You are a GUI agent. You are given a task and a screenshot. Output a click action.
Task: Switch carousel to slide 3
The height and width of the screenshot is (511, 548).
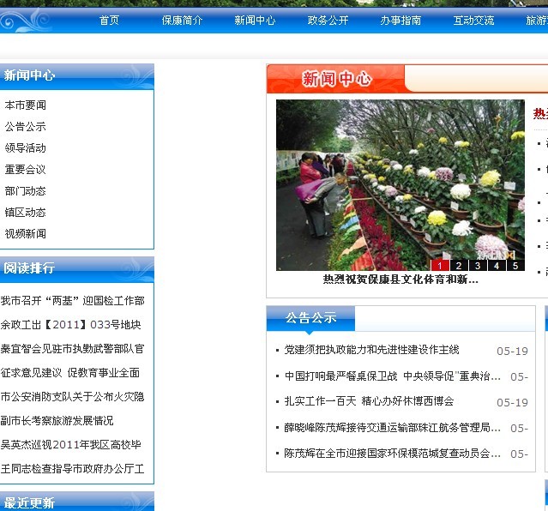477,265
